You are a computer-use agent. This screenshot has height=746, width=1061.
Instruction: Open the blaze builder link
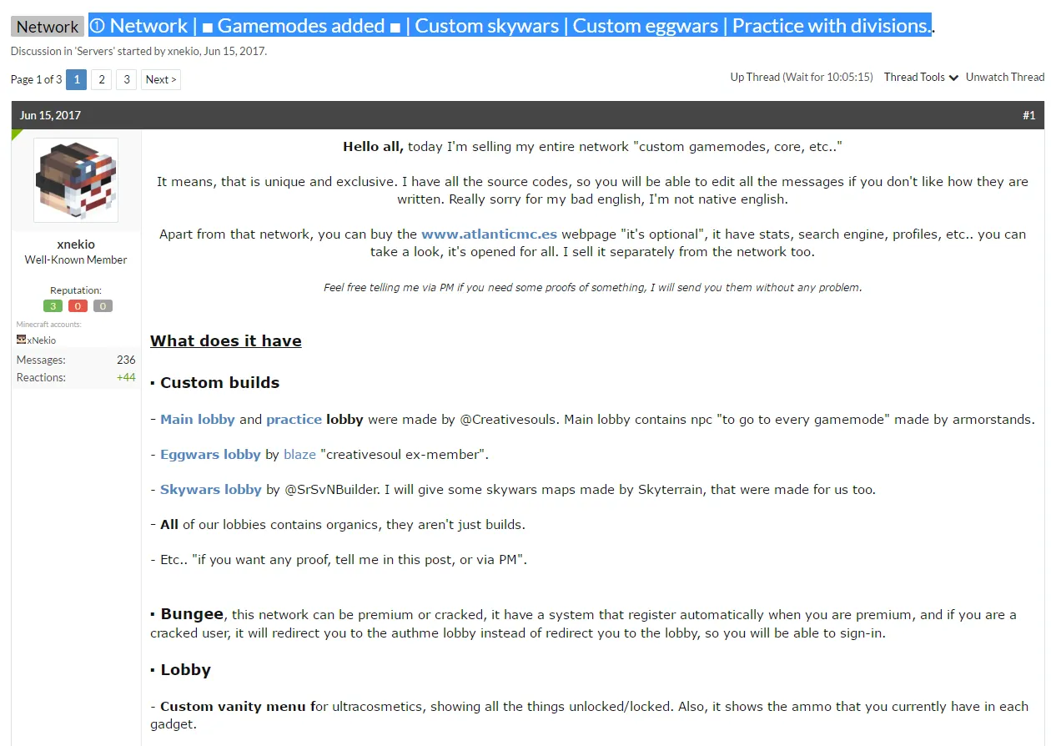click(299, 455)
